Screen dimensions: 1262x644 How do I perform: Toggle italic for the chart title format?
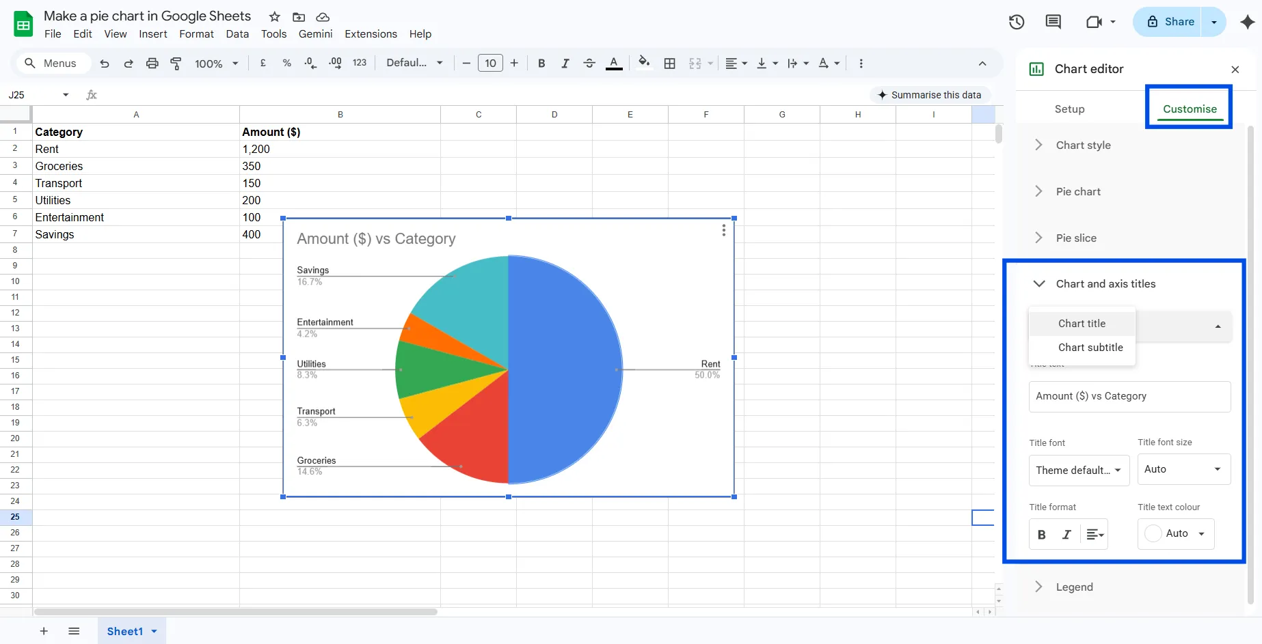[1065, 533]
